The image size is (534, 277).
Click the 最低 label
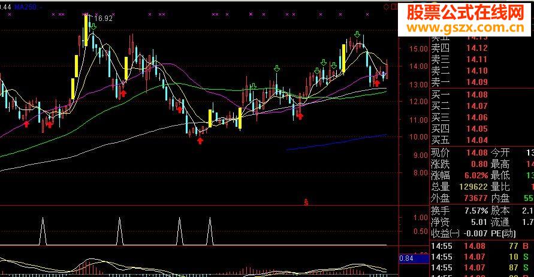tap(500, 175)
